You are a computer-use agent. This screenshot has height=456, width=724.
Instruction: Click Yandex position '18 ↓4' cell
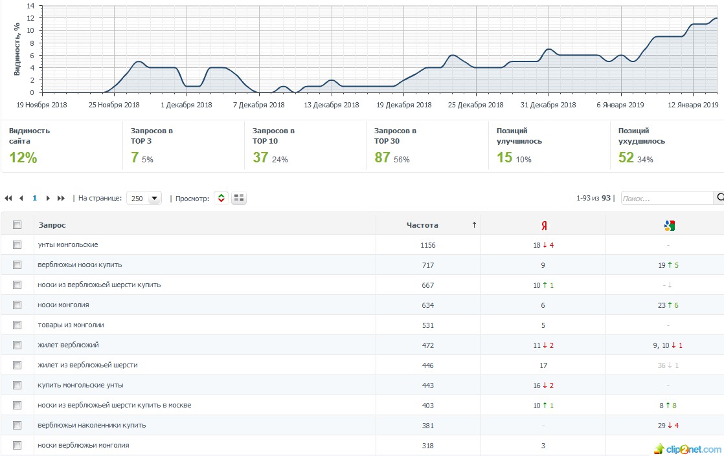pyautogui.click(x=543, y=245)
